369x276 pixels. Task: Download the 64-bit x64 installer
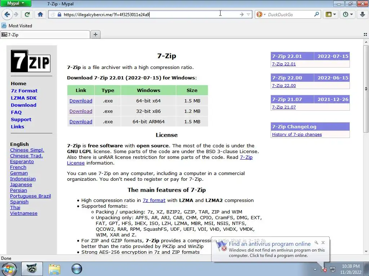tap(81, 101)
